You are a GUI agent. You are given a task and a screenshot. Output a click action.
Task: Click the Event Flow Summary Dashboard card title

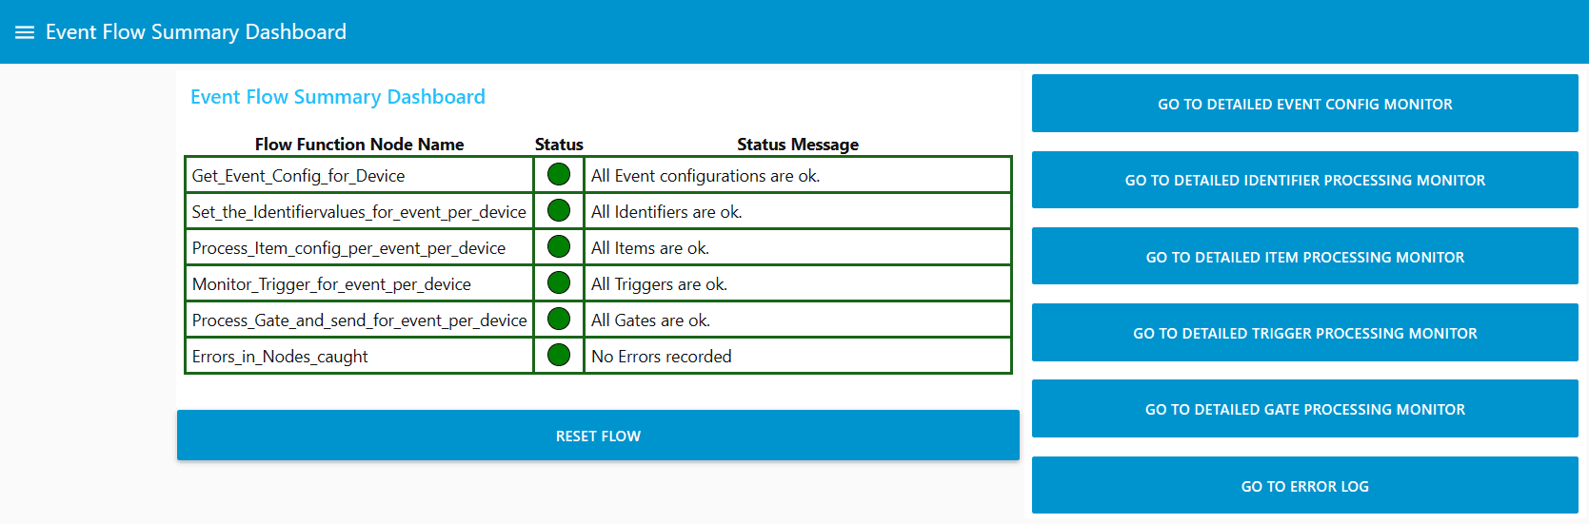click(338, 97)
